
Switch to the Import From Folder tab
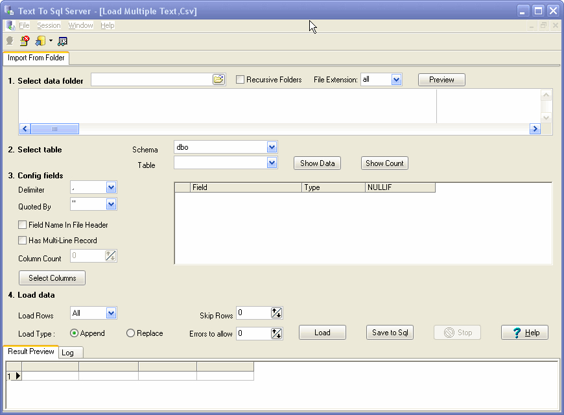point(36,58)
